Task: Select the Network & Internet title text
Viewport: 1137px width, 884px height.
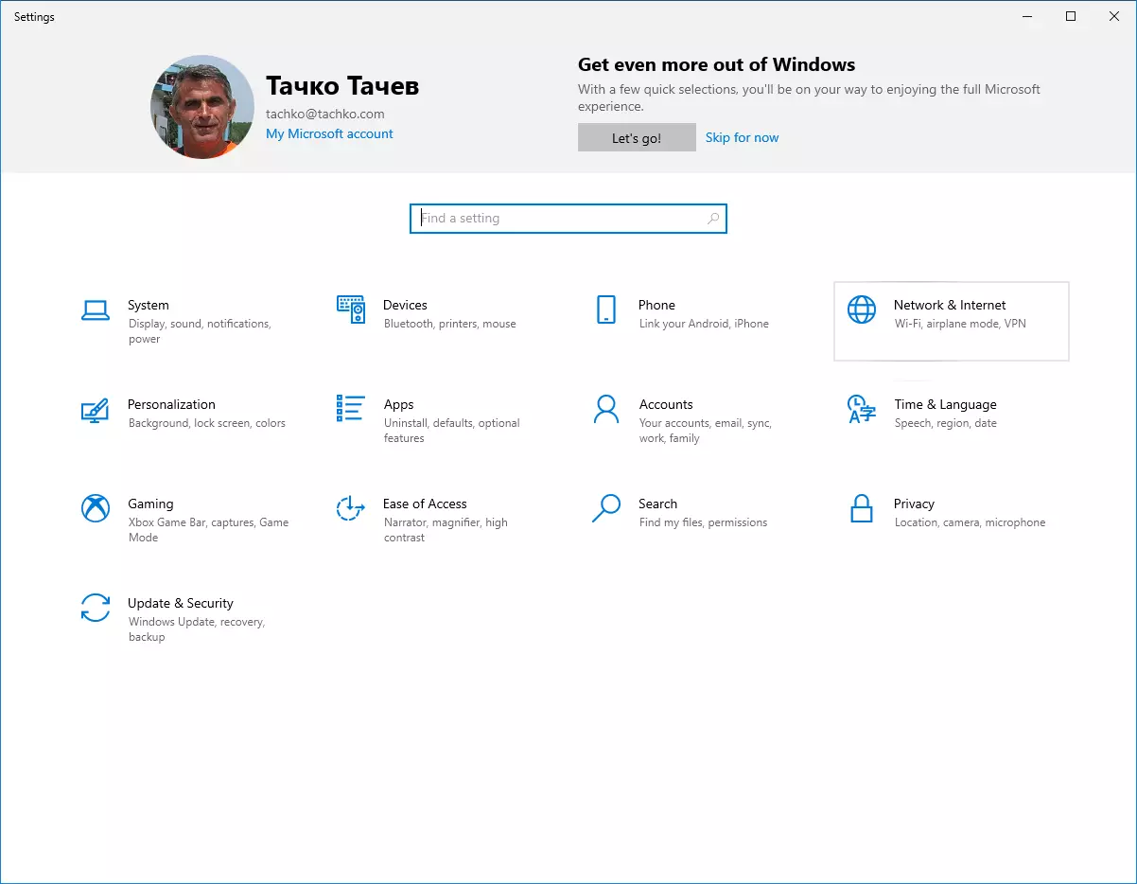Action: pos(950,305)
